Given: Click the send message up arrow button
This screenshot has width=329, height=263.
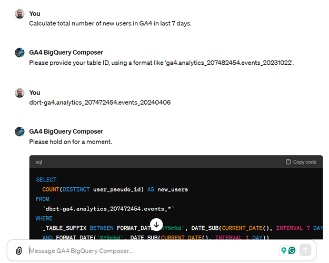Looking at the screenshot, I should point(305,250).
